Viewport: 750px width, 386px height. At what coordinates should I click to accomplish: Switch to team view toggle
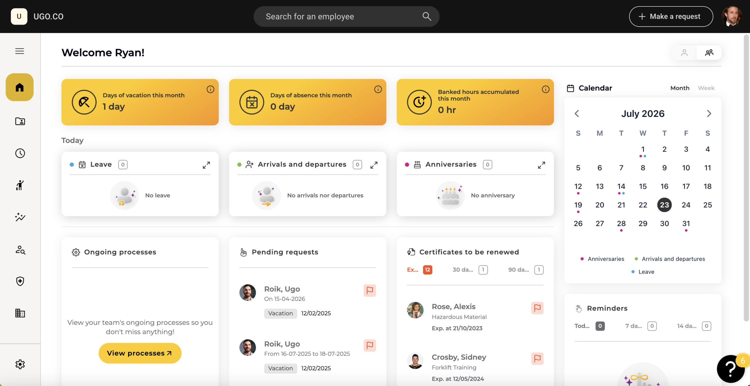click(x=709, y=53)
